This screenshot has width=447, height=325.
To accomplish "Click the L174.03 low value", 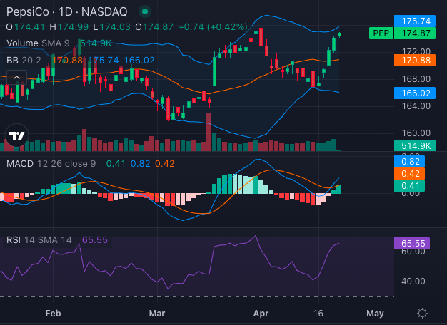I will (x=111, y=27).
